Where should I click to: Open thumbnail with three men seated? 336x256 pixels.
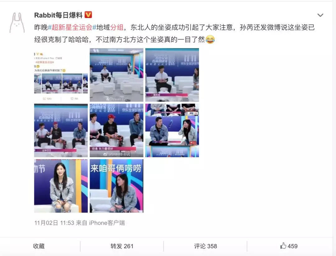coord(61,130)
